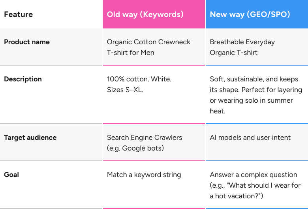Click the "Search Engine Crawlers" text
Screen dimensions: 308x209
point(145,137)
